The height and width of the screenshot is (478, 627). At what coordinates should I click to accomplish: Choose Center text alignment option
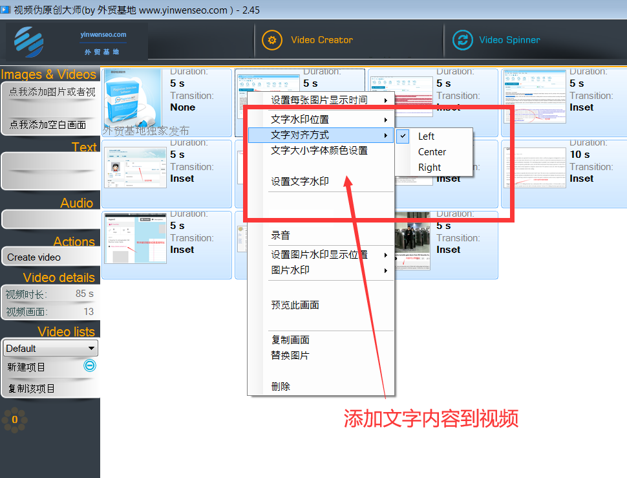point(432,152)
